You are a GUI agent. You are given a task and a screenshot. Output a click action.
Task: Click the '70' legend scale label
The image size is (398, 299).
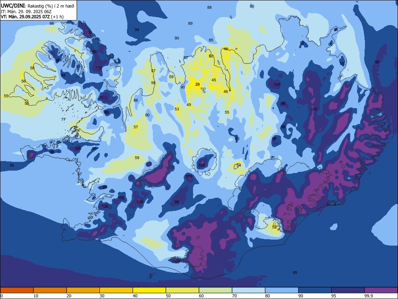click(234, 296)
